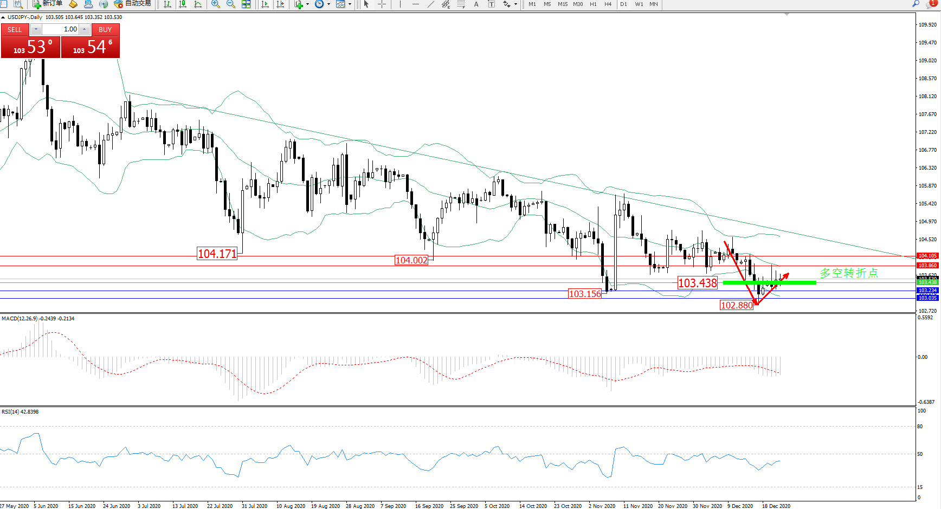Switch chart to candlestick display

pos(183,4)
